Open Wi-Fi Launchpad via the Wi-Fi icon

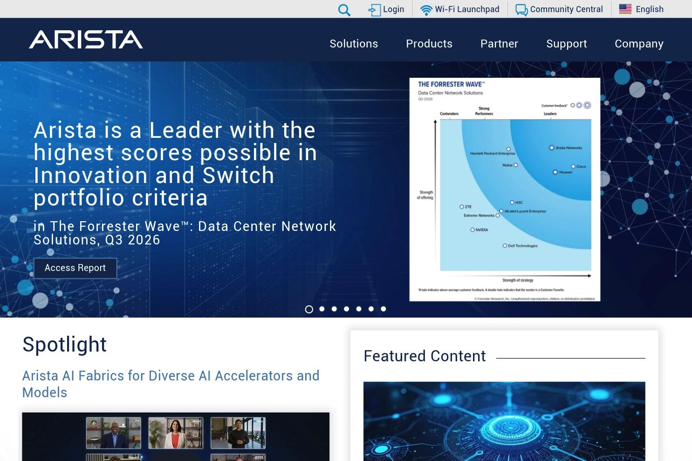pos(426,10)
